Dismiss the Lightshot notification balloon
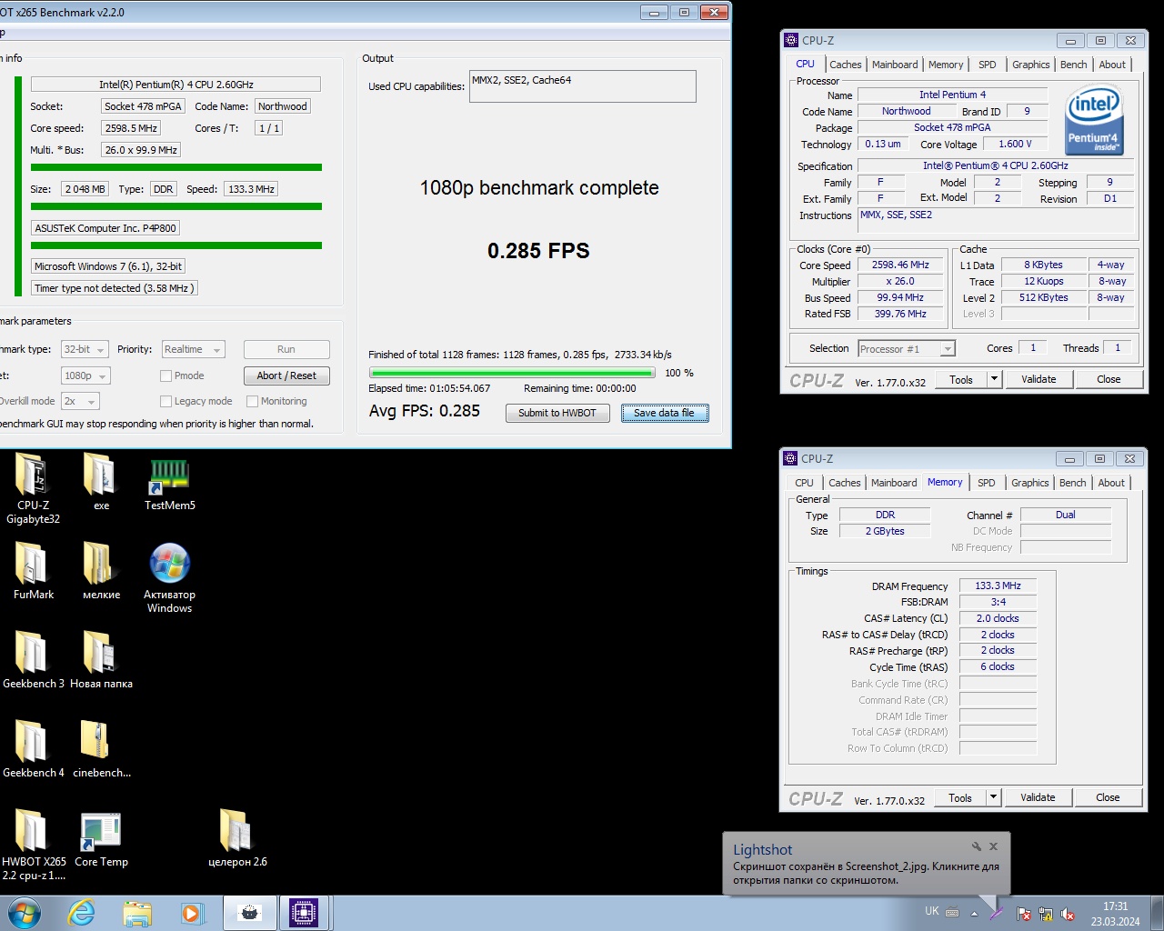 pyautogui.click(x=994, y=846)
